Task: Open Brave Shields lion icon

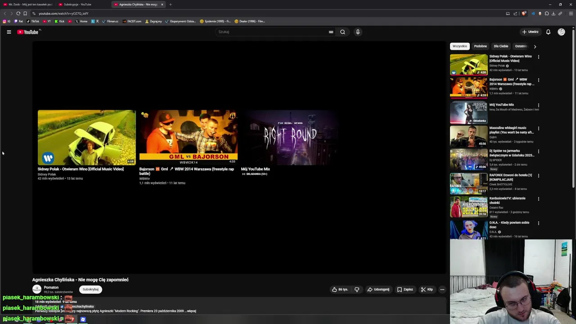Action: coord(524,13)
